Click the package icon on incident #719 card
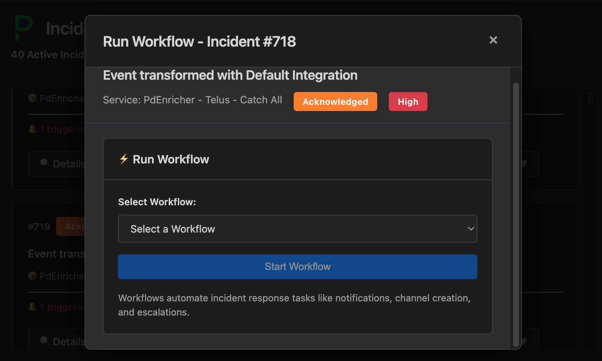Viewport: 602px width, 361px height. [32, 276]
